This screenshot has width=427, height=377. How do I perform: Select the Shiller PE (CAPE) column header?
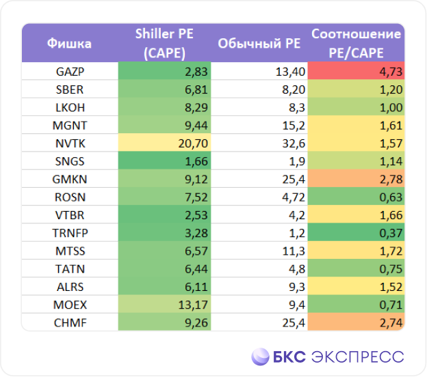tap(164, 43)
